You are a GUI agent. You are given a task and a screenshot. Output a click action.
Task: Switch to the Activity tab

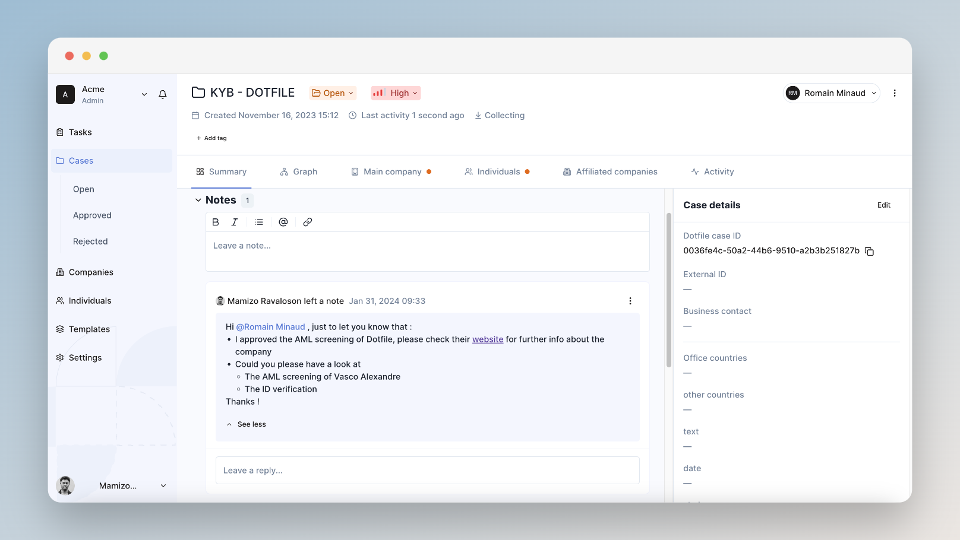click(713, 171)
